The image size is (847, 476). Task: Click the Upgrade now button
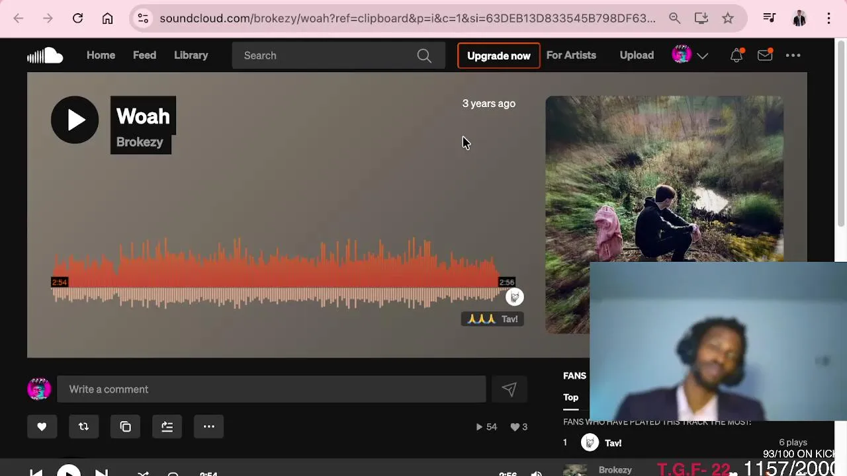[x=499, y=56]
